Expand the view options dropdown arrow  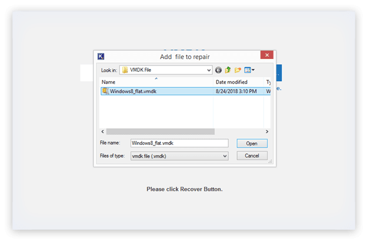click(x=253, y=70)
